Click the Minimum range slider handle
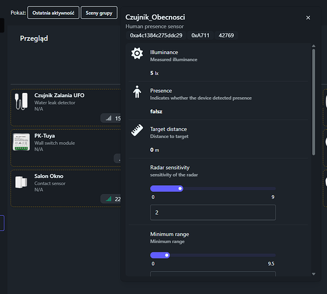The image size is (327, 294). tap(166, 255)
